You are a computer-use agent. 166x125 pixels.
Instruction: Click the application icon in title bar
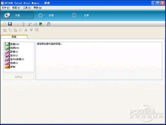coord(2,3)
